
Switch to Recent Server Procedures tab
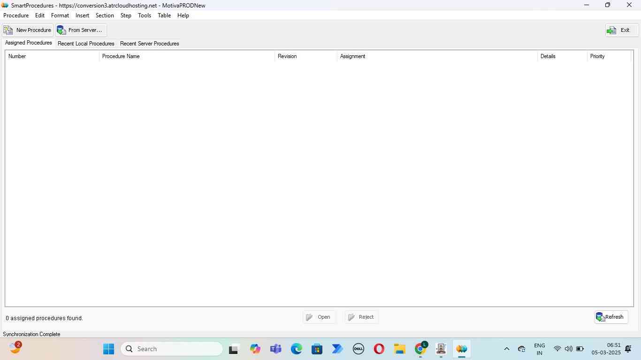(x=150, y=44)
